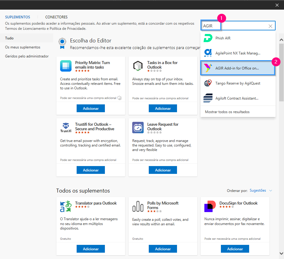Image resolution: width=284 pixels, height=259 pixels.
Task: Clear the search field with the X icon
Action: click(x=270, y=26)
